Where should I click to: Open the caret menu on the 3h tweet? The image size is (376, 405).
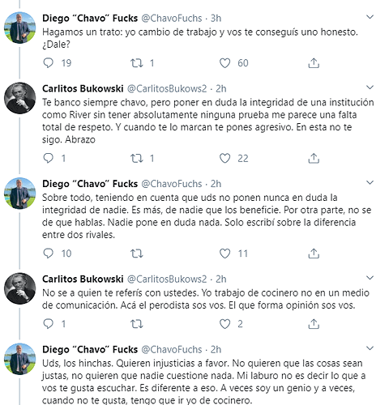[370, 17]
